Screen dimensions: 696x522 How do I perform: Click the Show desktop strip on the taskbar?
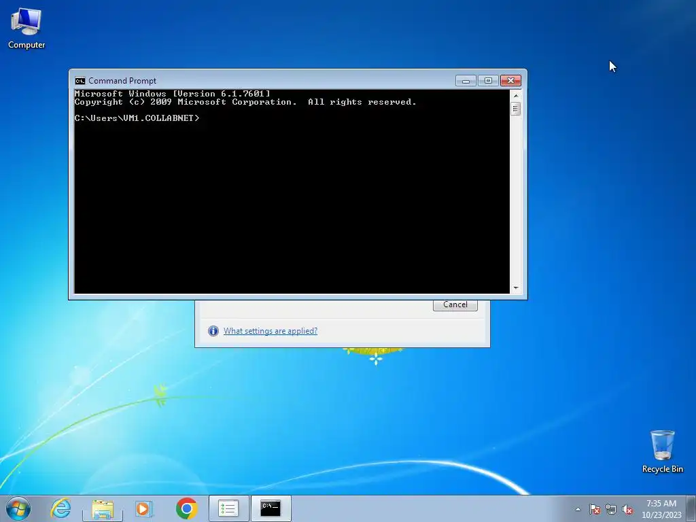(691, 508)
